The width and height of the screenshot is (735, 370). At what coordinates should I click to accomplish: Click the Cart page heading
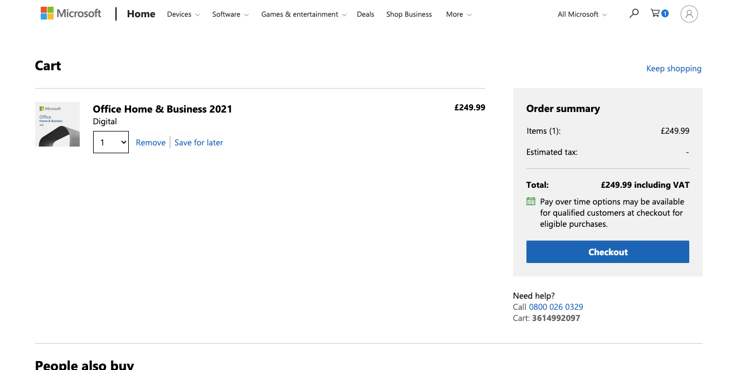click(x=48, y=66)
